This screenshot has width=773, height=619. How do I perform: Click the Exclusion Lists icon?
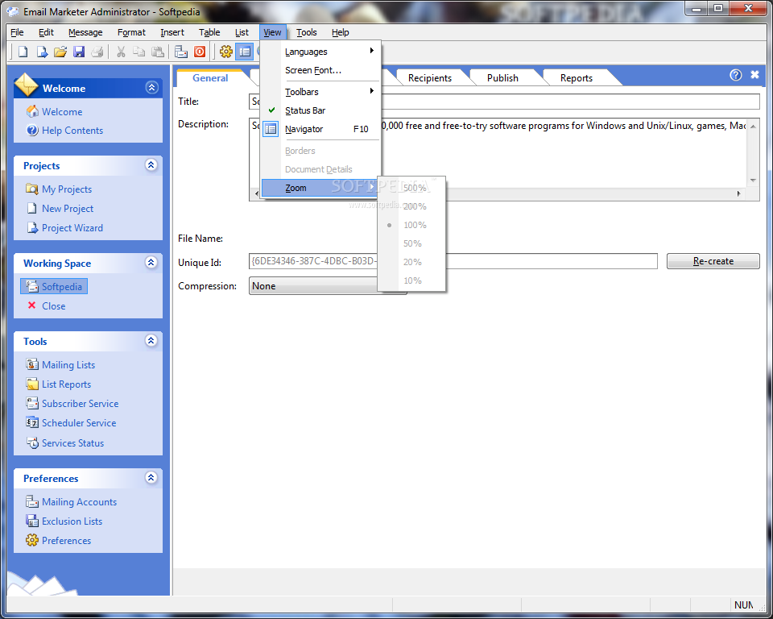coord(32,521)
